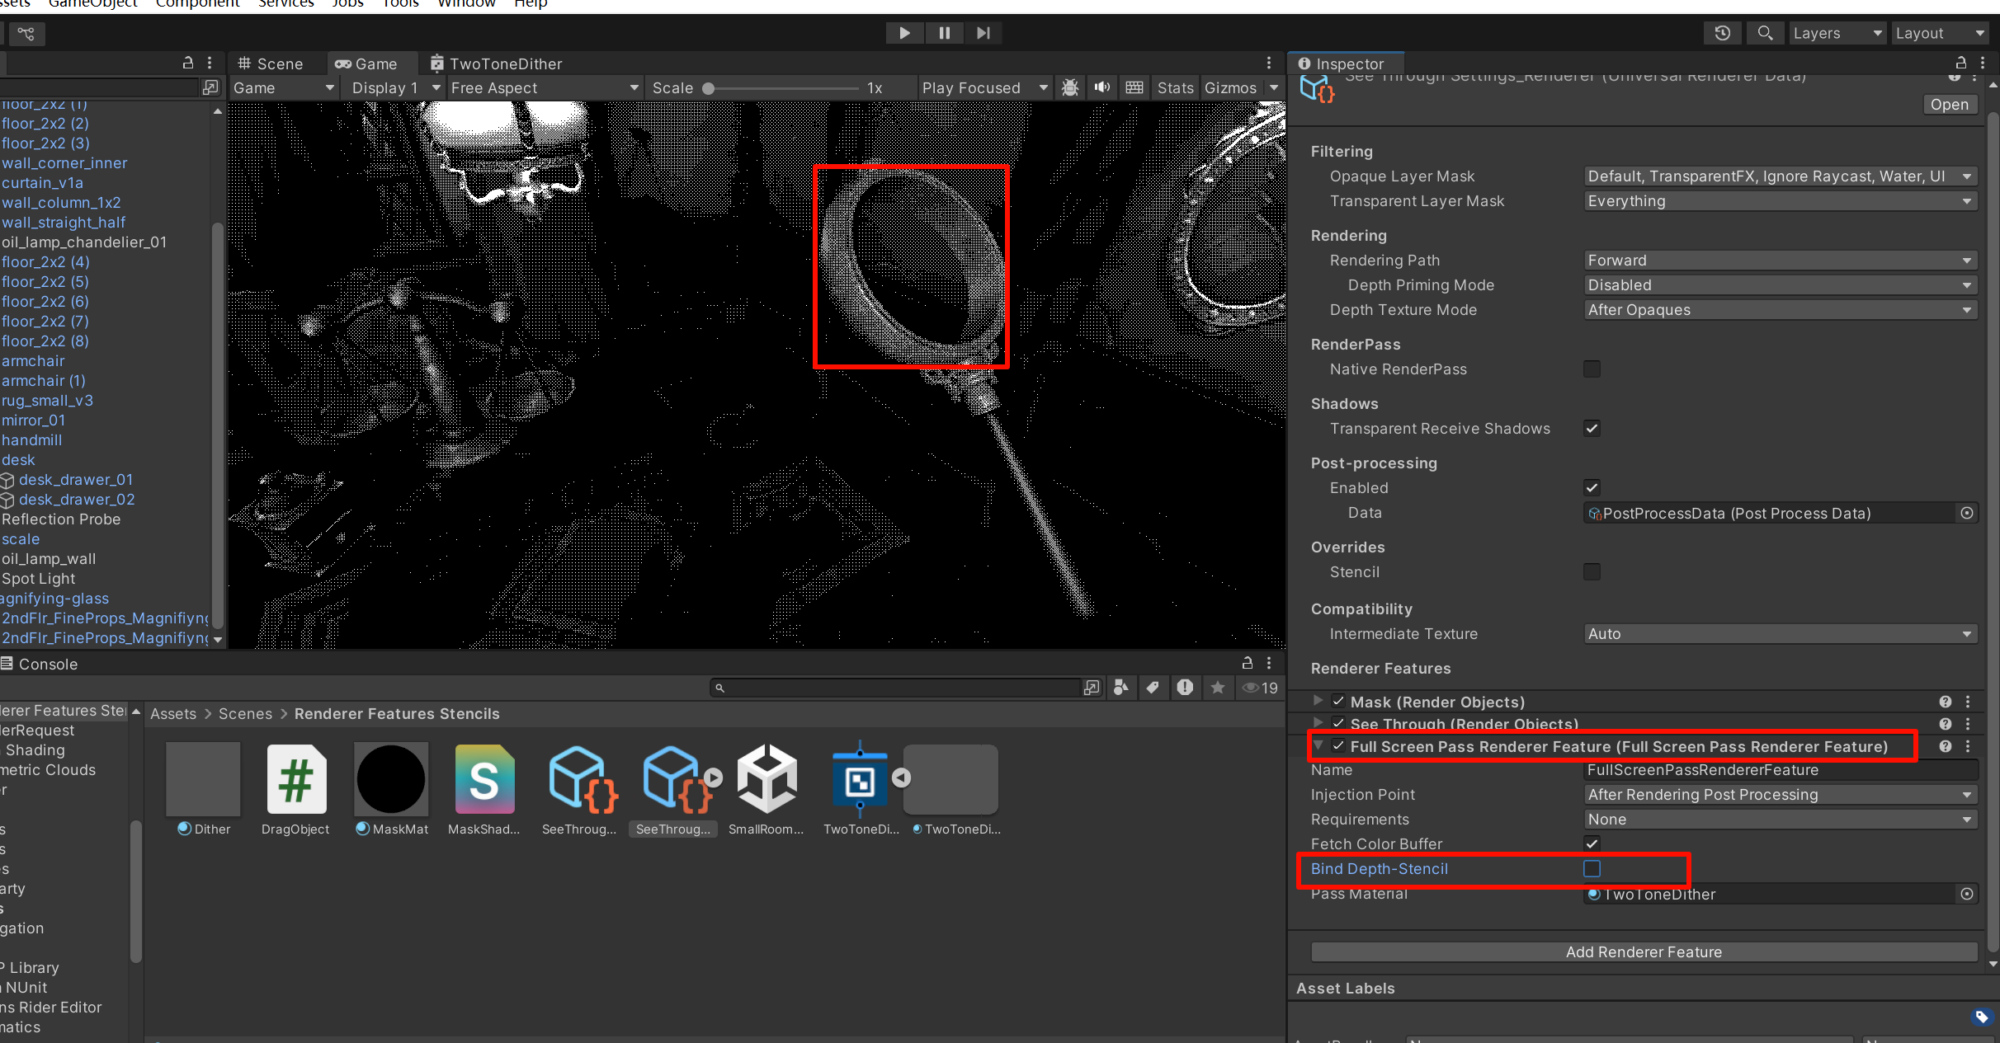Viewport: 2000px width, 1043px height.
Task: Select the MaskShader asset icon
Action: coord(484,780)
